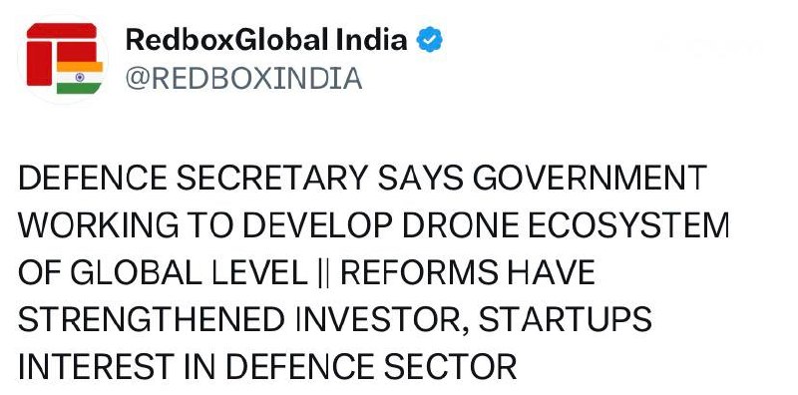The image size is (798, 395).
Task: Click the word 'DRONE' in the tweet
Action: point(460,225)
